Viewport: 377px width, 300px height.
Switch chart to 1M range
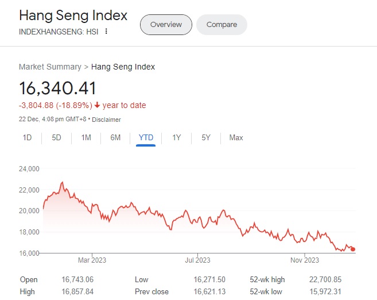(x=86, y=137)
